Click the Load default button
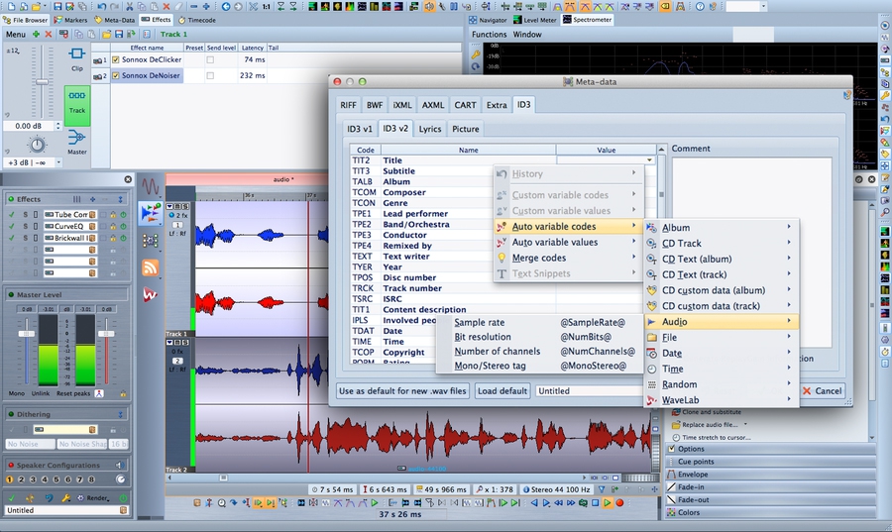 coord(502,390)
